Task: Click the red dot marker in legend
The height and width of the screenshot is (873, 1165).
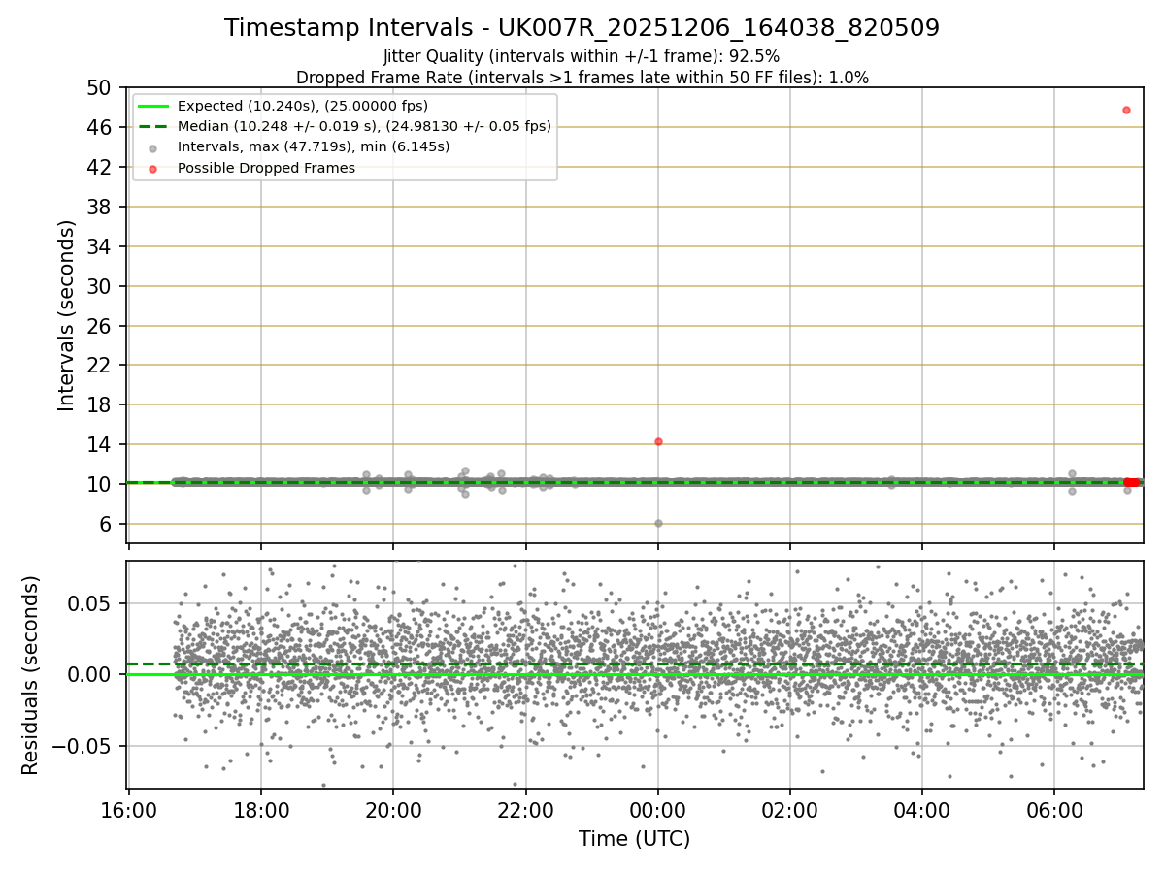Action: click(153, 168)
